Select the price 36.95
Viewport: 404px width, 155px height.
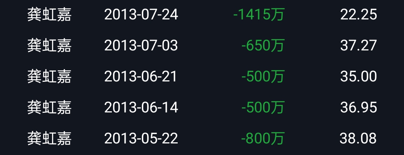coord(359,107)
